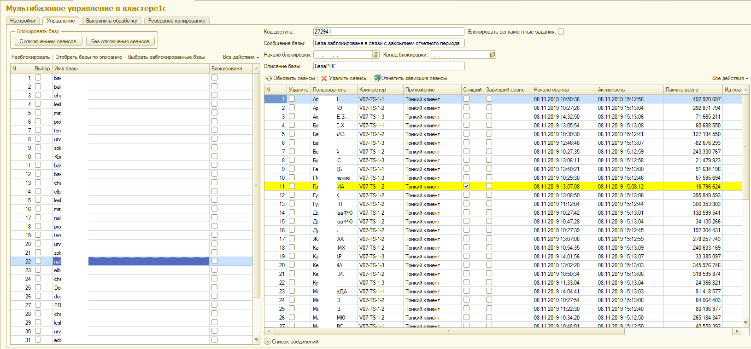Toggle Блокирована checkbox in database row 5
This screenshot has width=751, height=349.
point(214,113)
